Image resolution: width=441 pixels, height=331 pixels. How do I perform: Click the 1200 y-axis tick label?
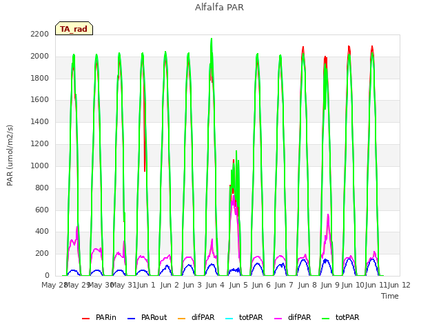pos(40,144)
